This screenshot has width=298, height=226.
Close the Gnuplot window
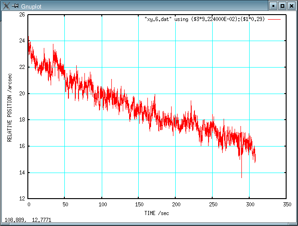pos(291,6)
